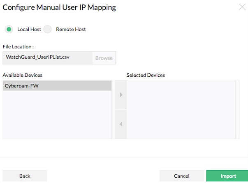
Task: Close the Configure Manual User IP Mapping dialog
Action: [242, 7]
